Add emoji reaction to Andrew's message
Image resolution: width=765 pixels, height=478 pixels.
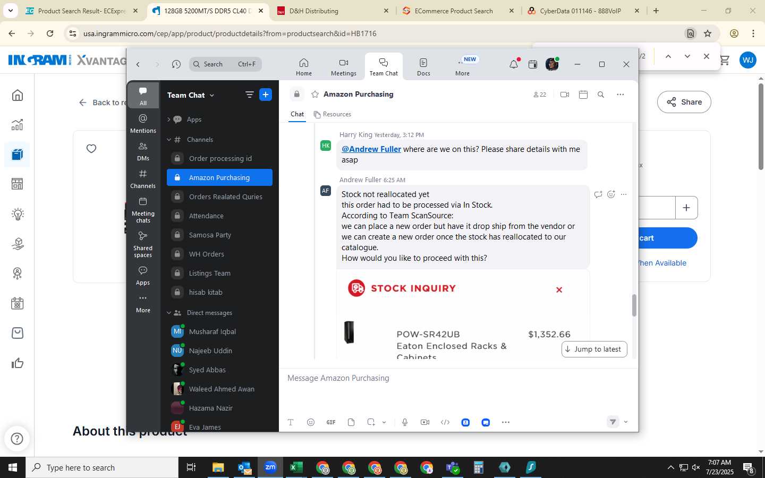[x=611, y=194]
